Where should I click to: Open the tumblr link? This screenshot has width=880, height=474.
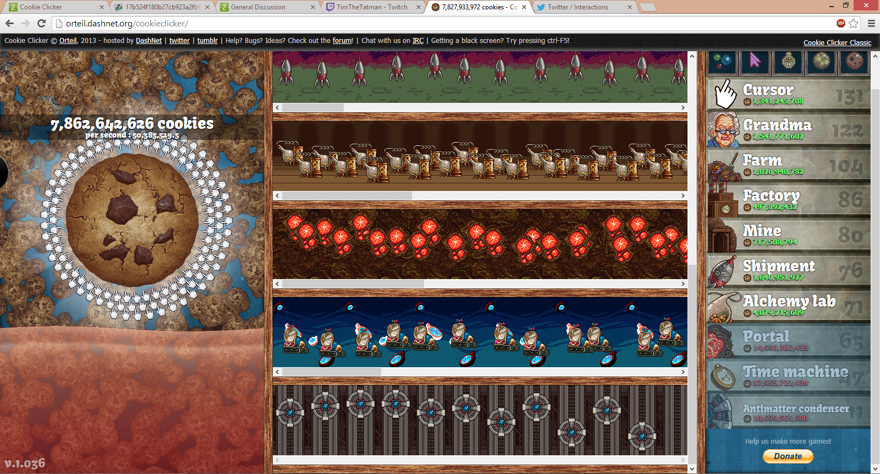pyautogui.click(x=207, y=40)
